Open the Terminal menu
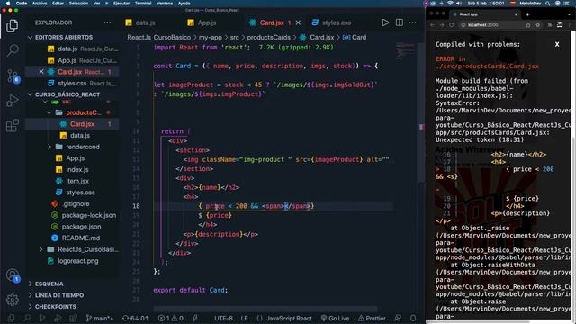Image resolution: width=576 pixels, height=324 pixels. 143,3
